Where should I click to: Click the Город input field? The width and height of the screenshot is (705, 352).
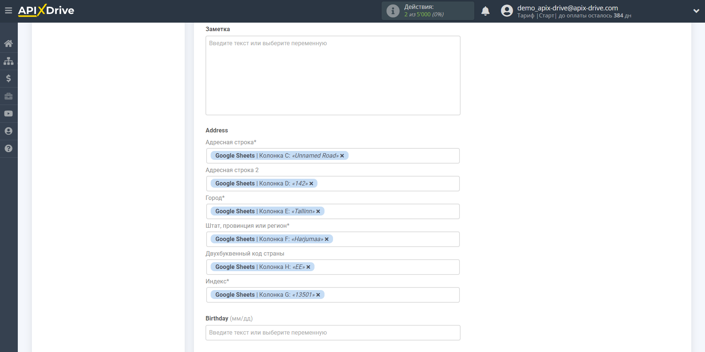pyautogui.click(x=333, y=211)
